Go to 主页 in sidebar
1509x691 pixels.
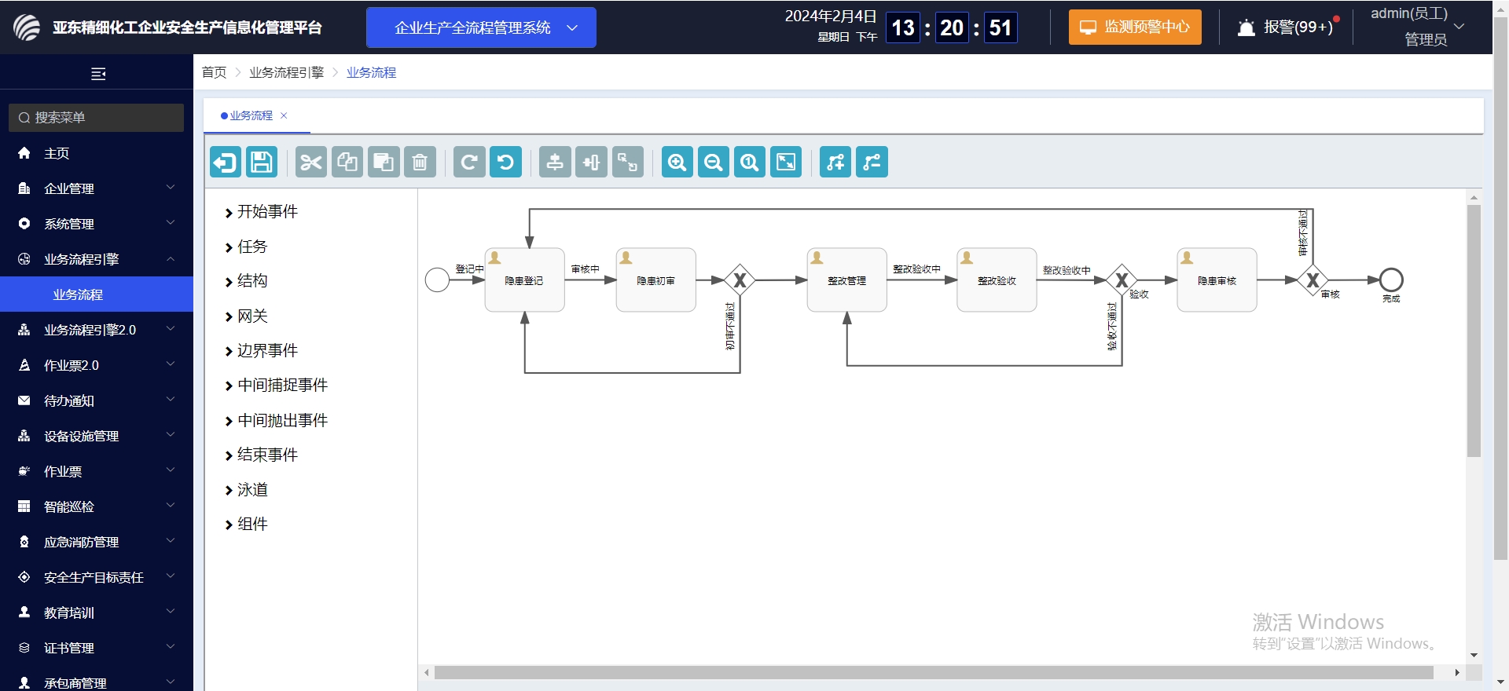click(97, 153)
